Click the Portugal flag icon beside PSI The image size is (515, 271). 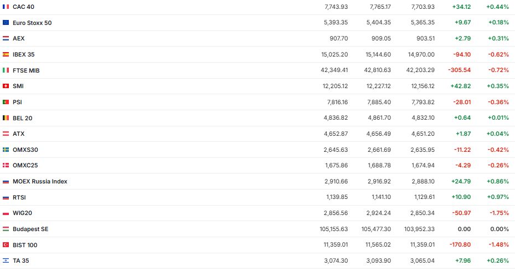pos(6,102)
